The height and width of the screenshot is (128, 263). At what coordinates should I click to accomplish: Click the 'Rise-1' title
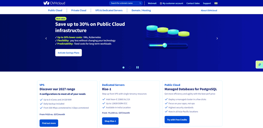coord(107,89)
